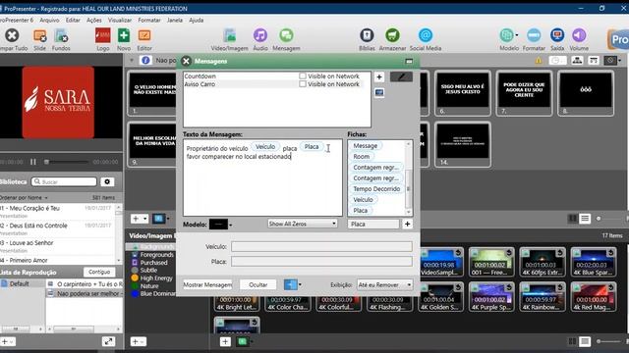Switch to the grid view toggle in the slide area
Viewport: 629px width, 353px height.
572,219
